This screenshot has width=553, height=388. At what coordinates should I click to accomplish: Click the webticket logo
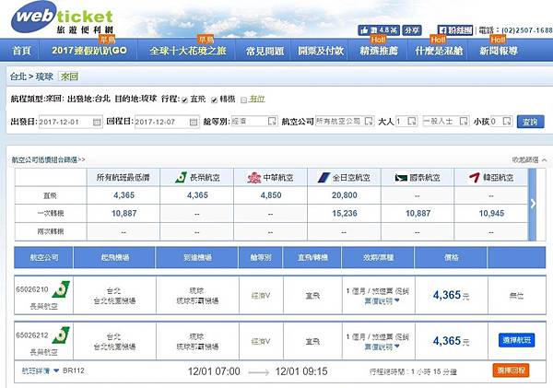click(62, 18)
